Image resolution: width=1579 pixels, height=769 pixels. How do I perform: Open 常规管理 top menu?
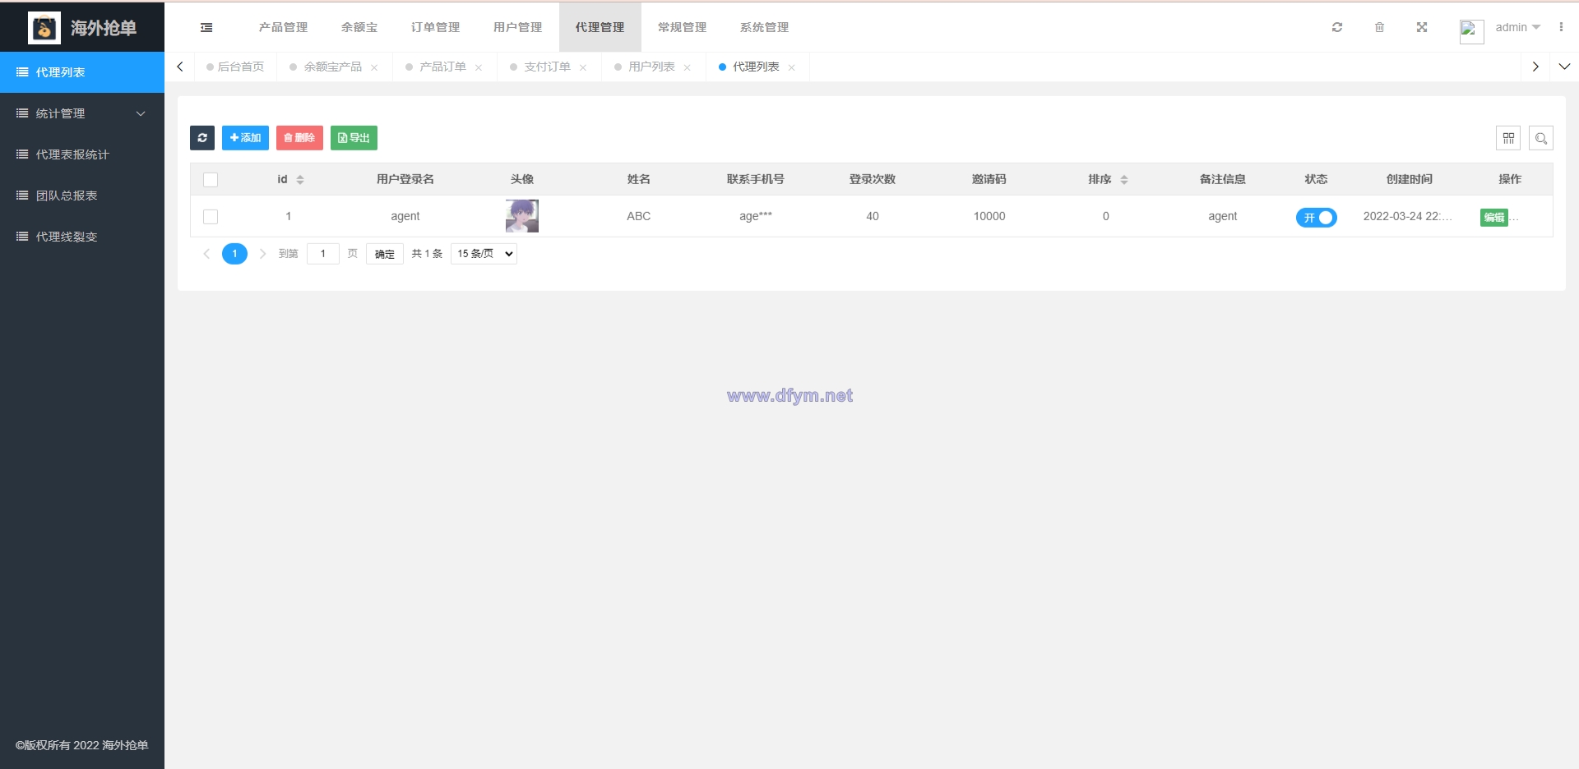pos(682,27)
